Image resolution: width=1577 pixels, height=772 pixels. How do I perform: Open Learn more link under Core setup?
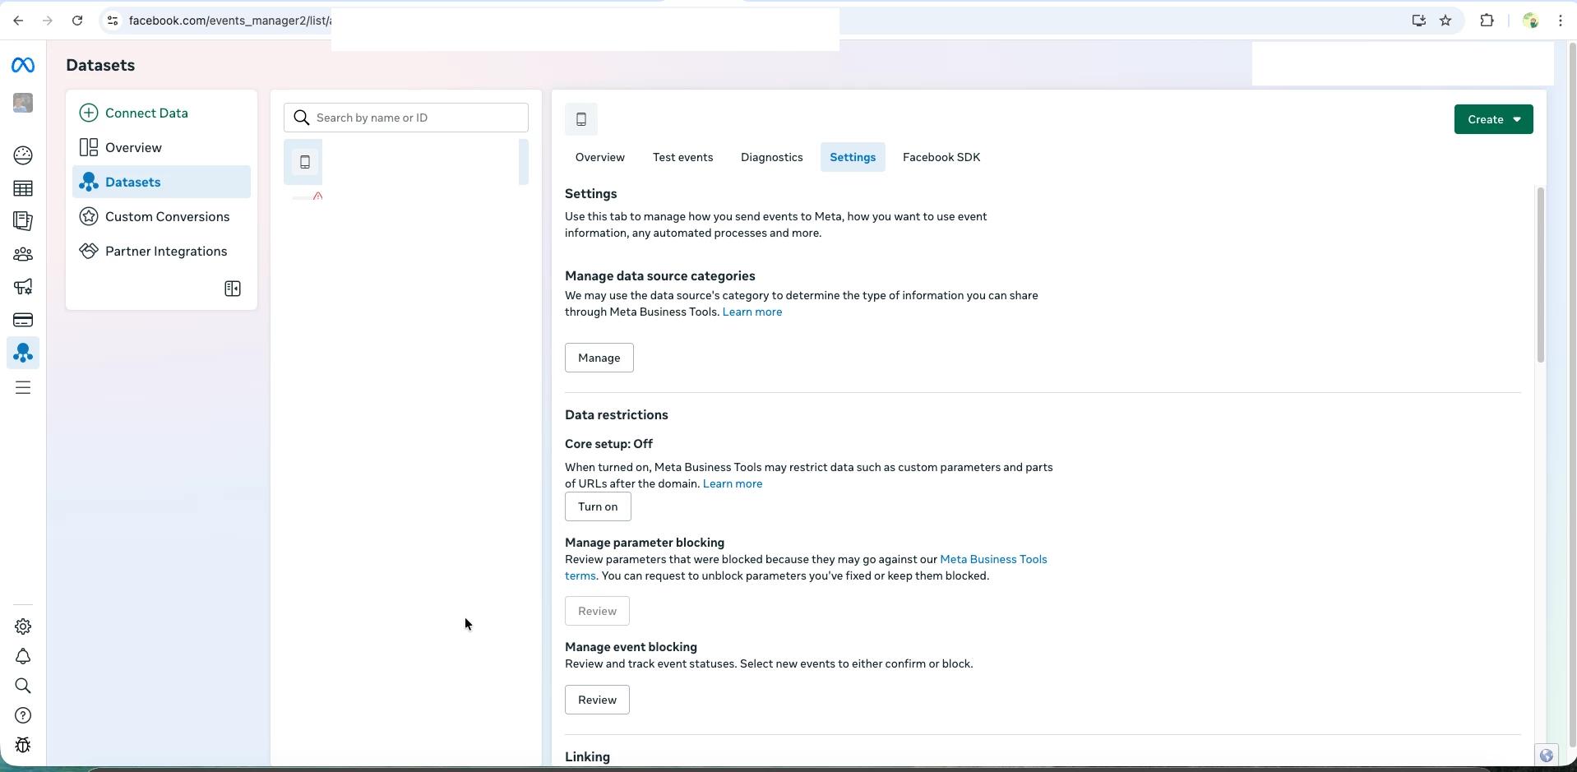(733, 483)
